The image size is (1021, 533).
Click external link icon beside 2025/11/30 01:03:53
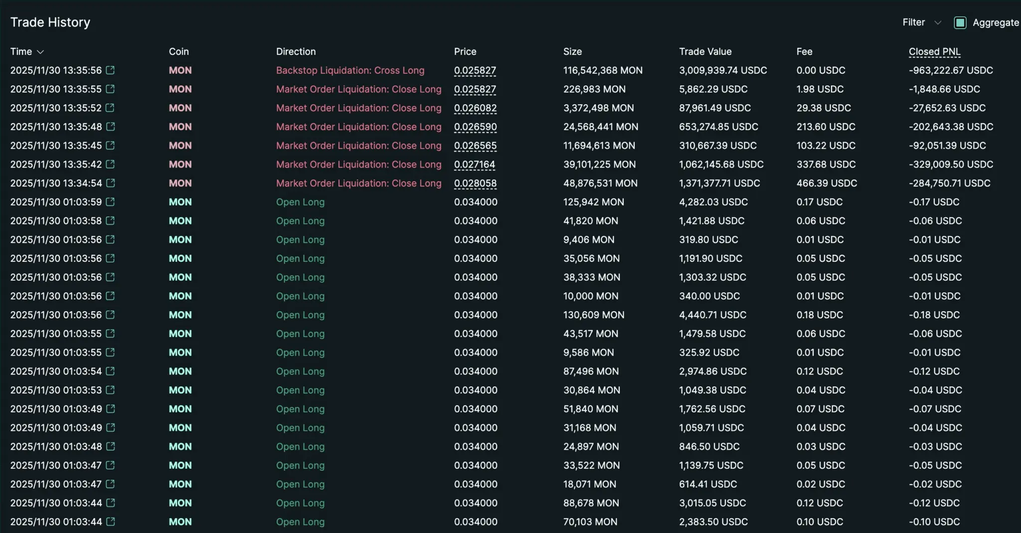[x=111, y=390]
